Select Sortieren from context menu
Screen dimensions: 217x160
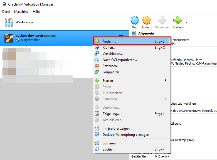tap(132, 143)
